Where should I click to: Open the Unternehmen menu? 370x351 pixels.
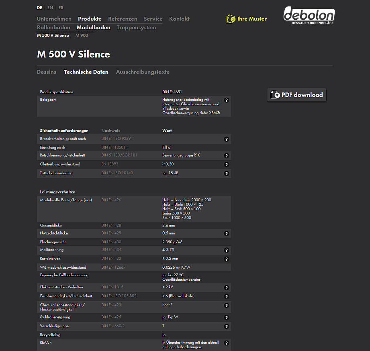click(x=54, y=19)
